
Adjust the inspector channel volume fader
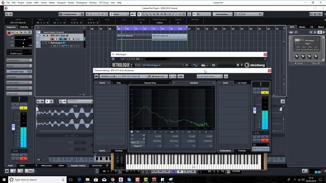13,127
